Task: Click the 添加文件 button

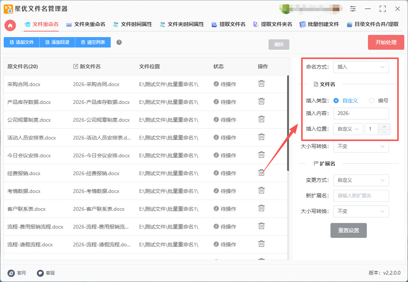Action: 22,42
